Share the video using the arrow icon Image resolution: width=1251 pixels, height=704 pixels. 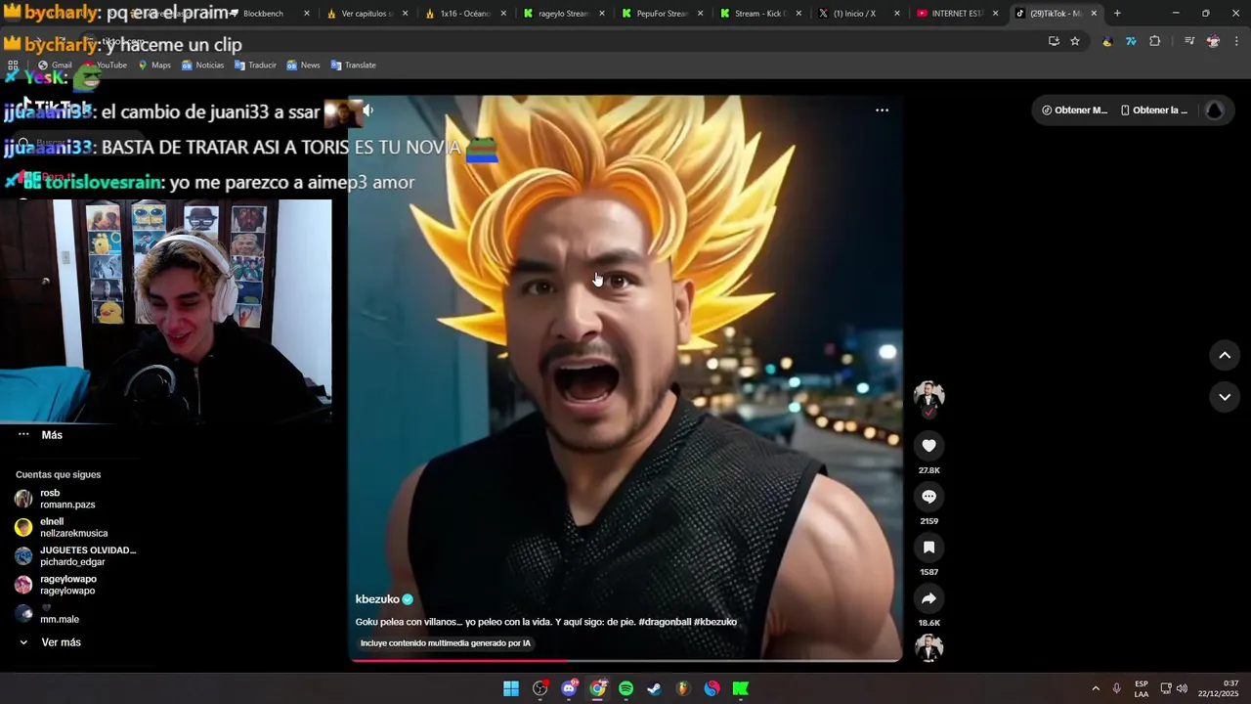pos(928,598)
